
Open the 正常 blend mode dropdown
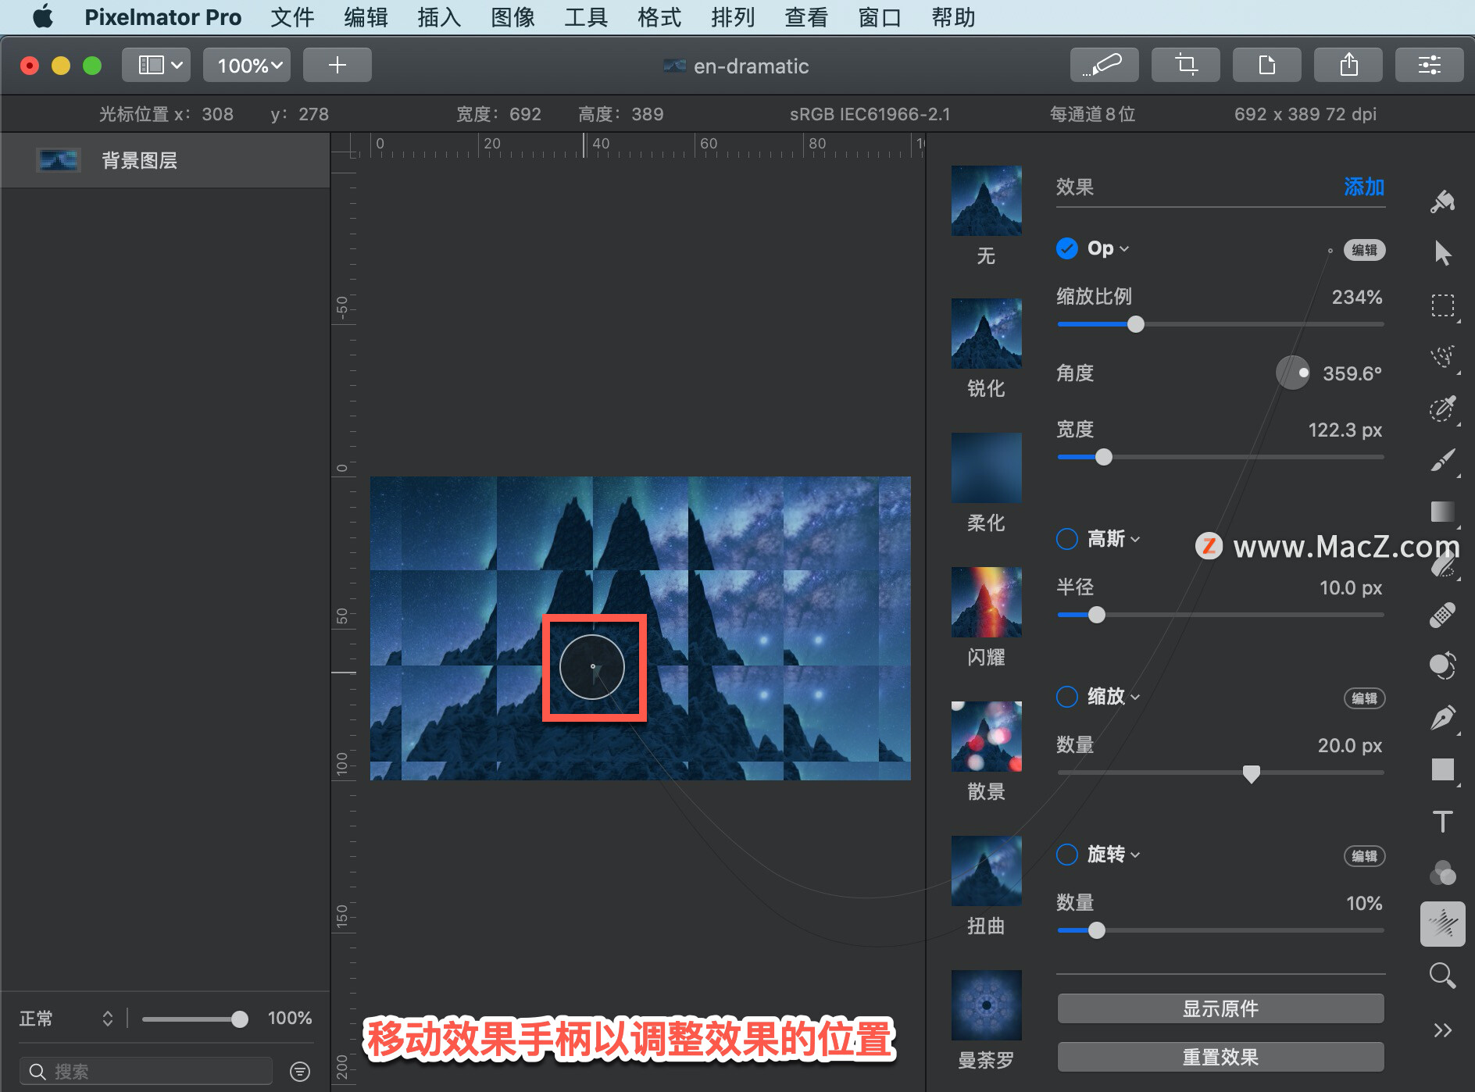[67, 1018]
